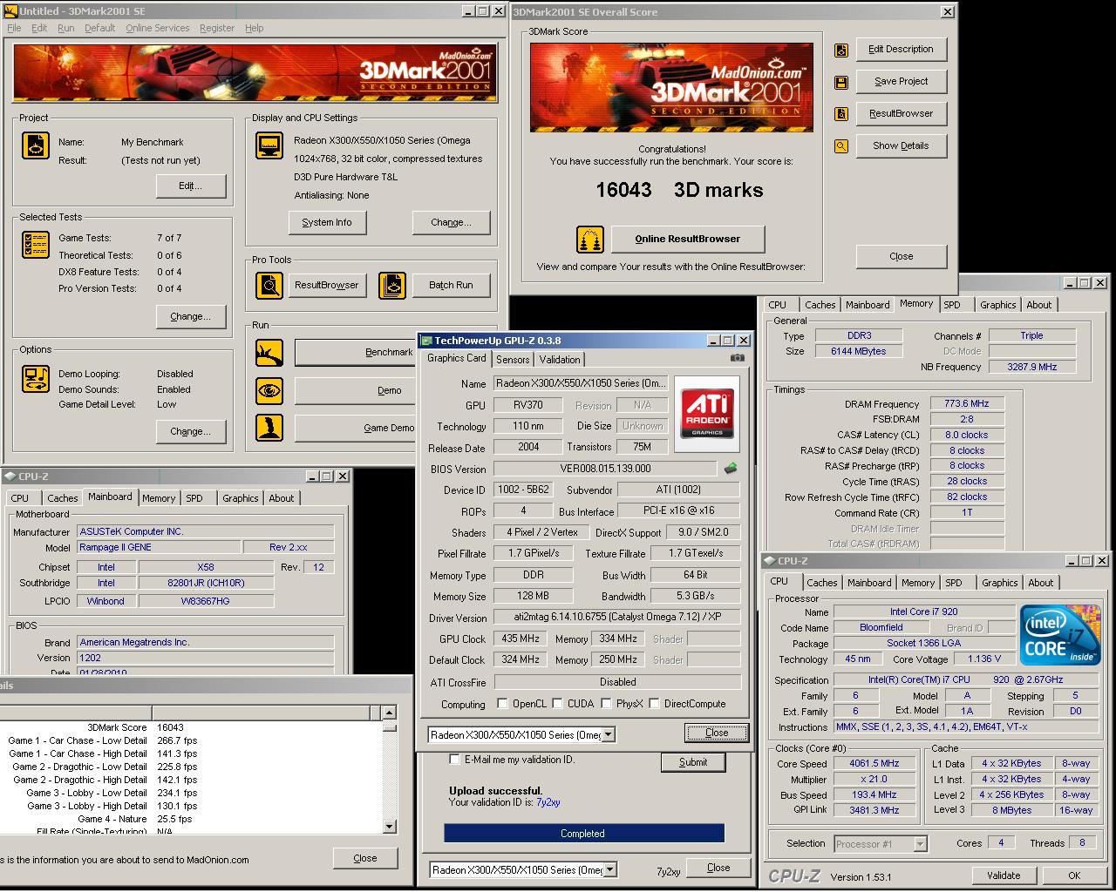Toggle the PhysX checkbox in GPU-Z
1116x892 pixels.
point(606,704)
